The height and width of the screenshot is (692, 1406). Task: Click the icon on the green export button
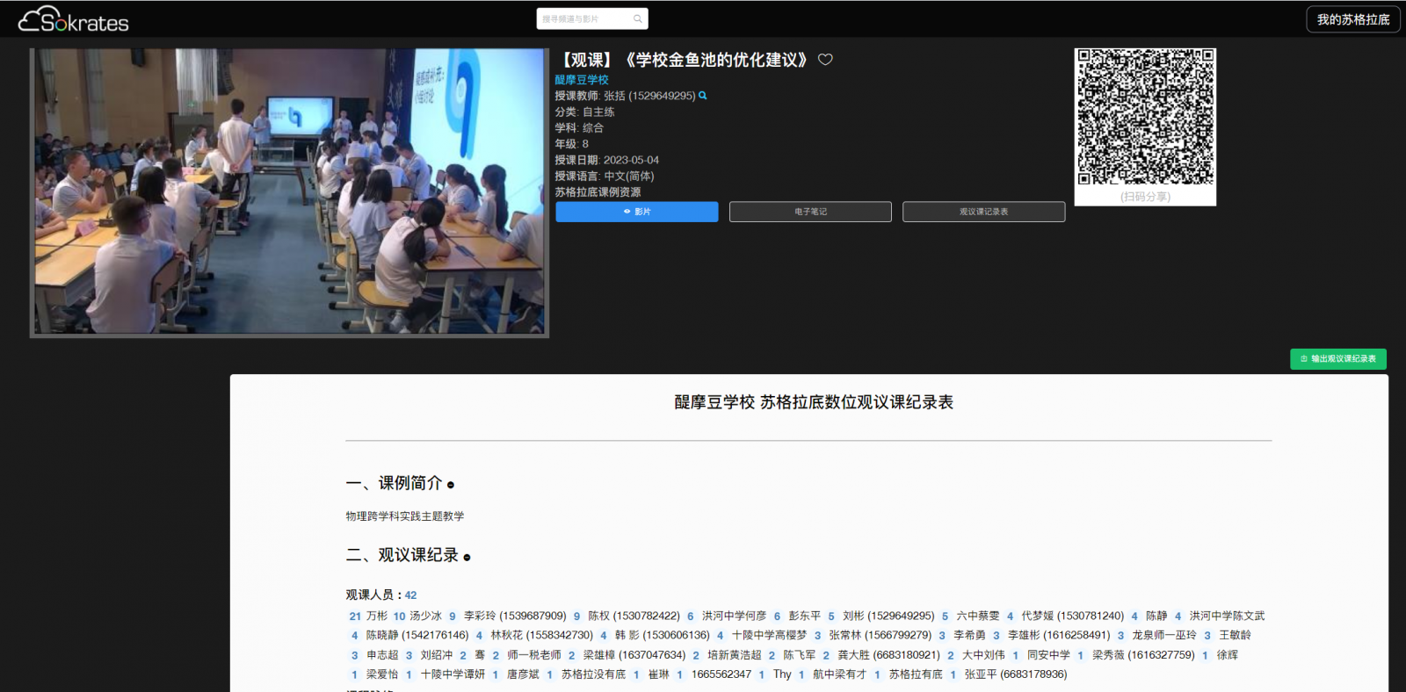[1304, 359]
